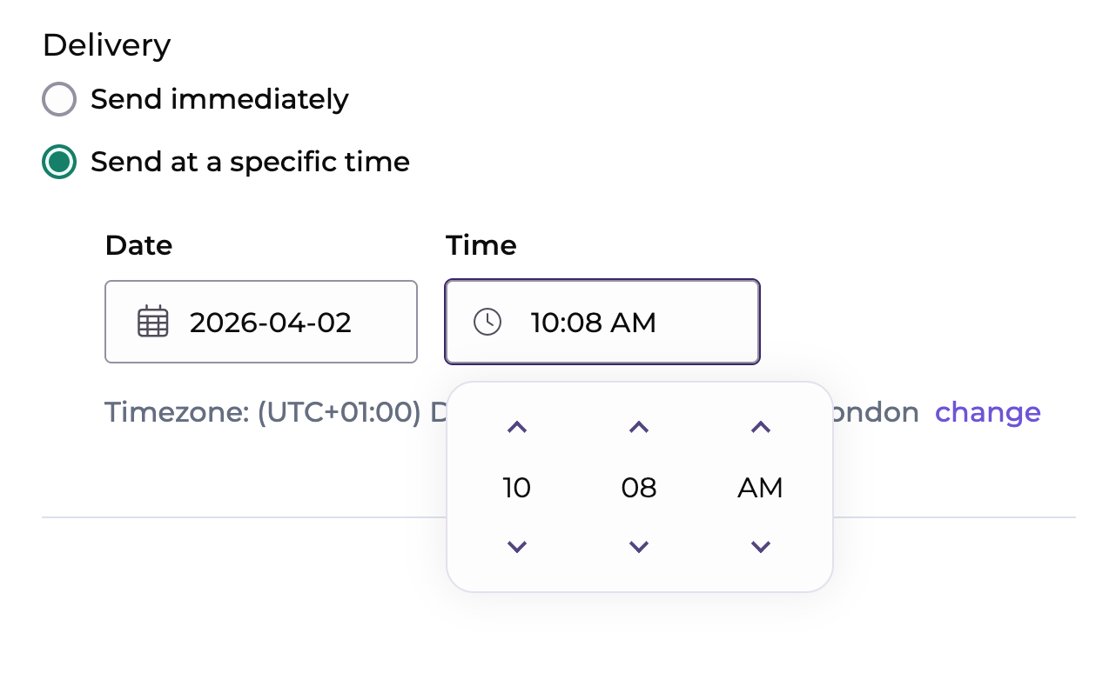The width and height of the screenshot is (1116, 673).
Task: Click the Delivery section heading
Action: tap(106, 44)
